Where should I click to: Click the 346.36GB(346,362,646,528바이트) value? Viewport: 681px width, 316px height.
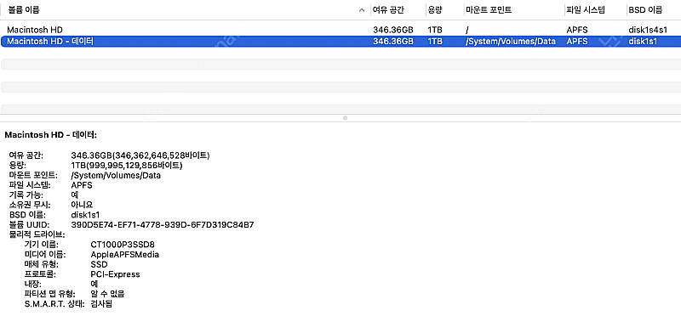[x=140, y=155]
